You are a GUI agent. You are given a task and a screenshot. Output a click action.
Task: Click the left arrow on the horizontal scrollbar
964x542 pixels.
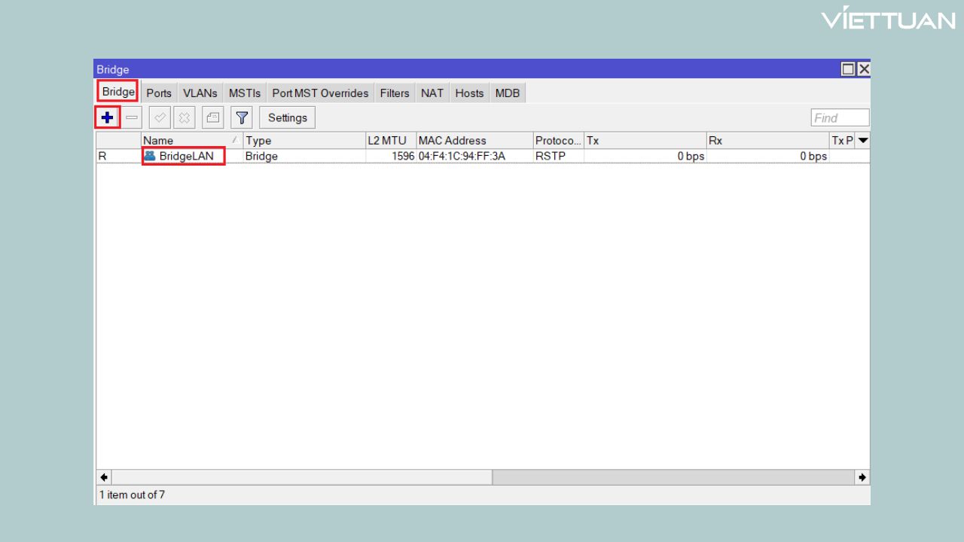103,477
